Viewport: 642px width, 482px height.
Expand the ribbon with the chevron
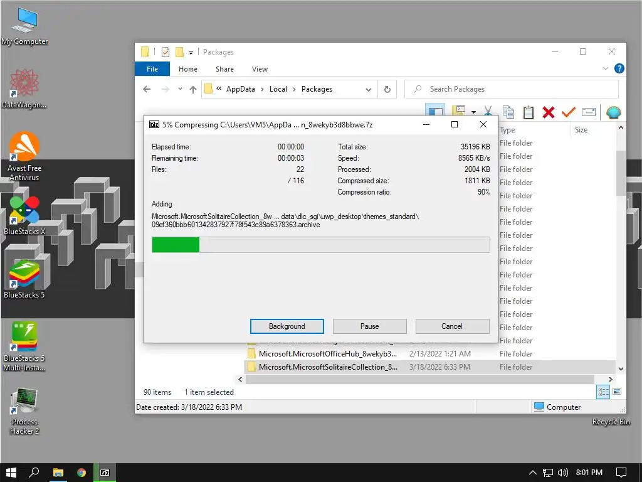click(x=605, y=68)
